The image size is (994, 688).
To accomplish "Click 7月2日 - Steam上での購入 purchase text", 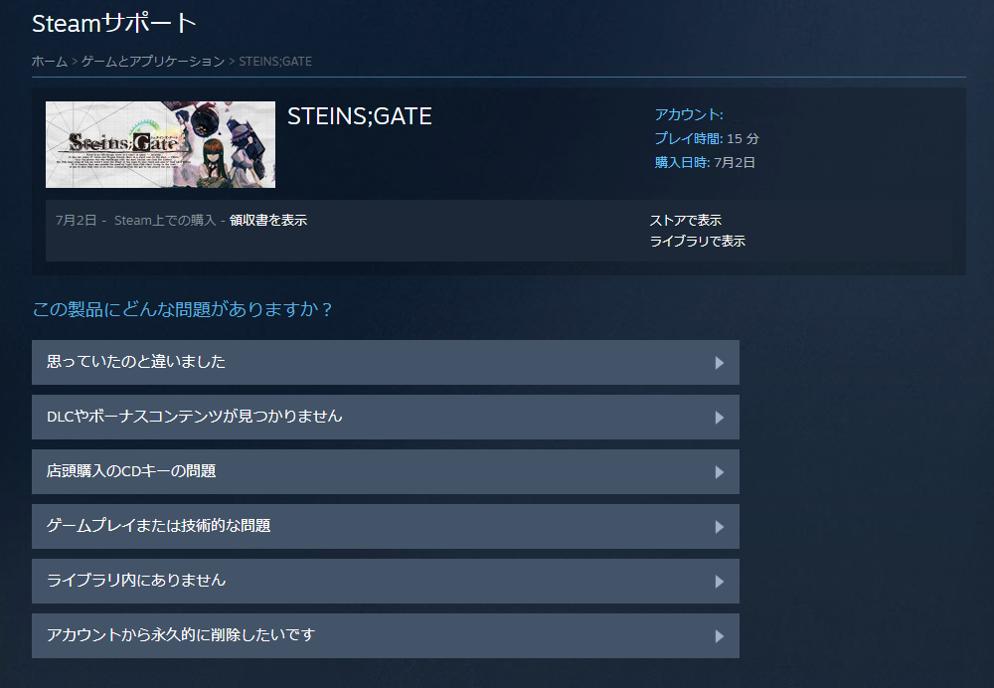I will tap(135, 220).
